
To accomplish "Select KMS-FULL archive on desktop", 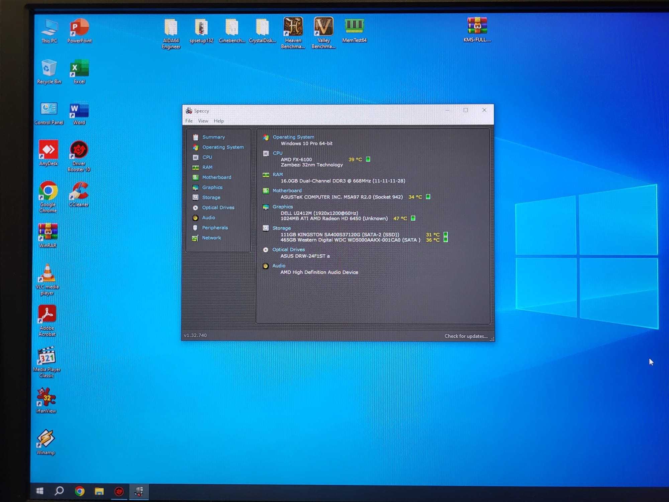I will [x=477, y=30].
